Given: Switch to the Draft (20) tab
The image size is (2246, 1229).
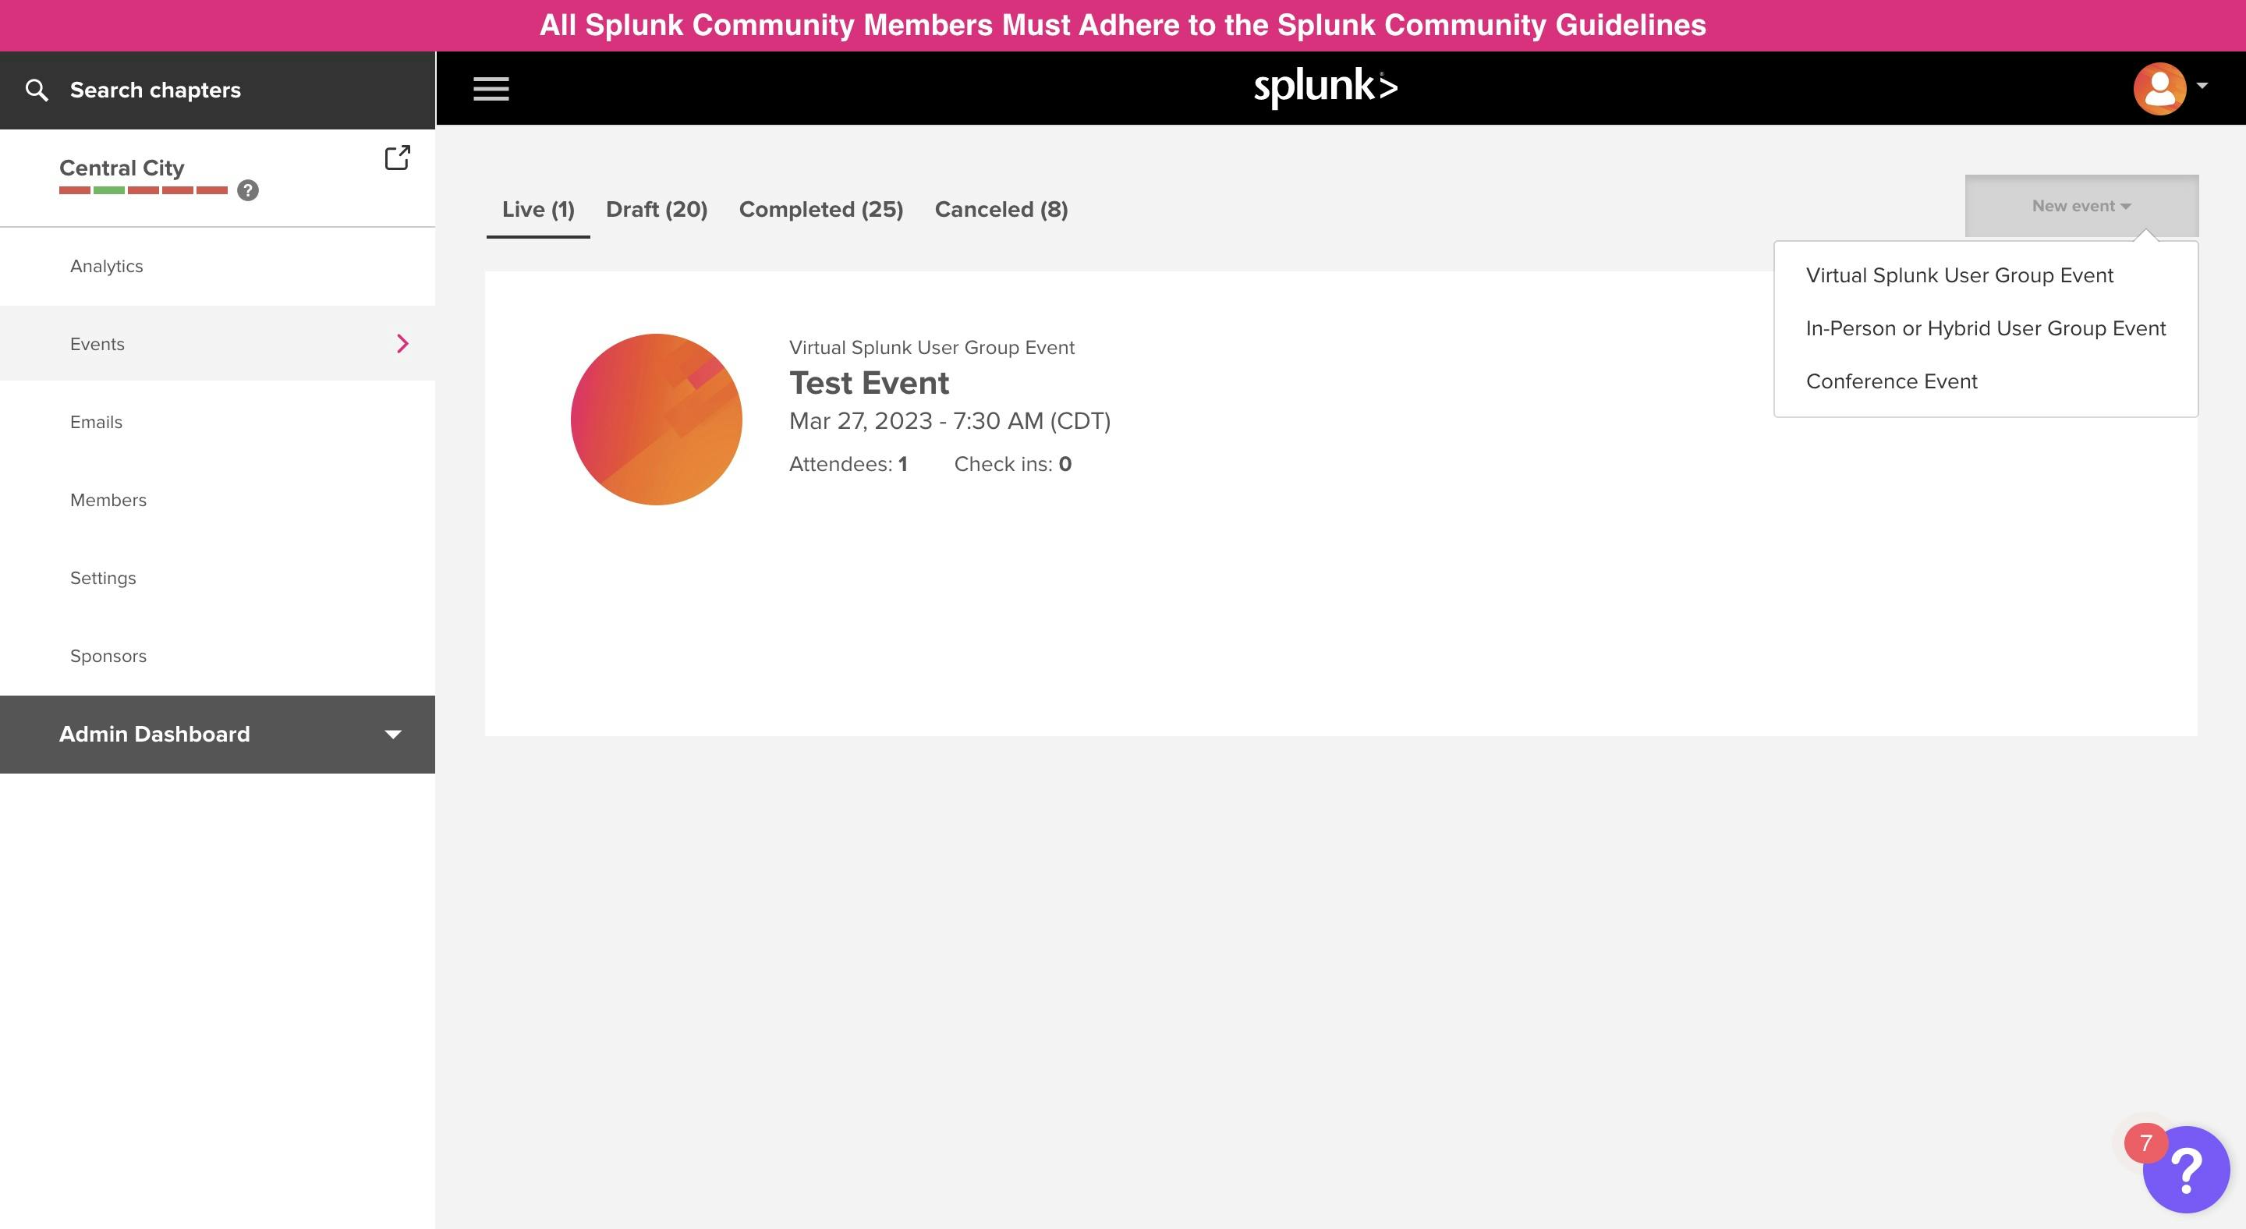Looking at the screenshot, I should pos(657,209).
